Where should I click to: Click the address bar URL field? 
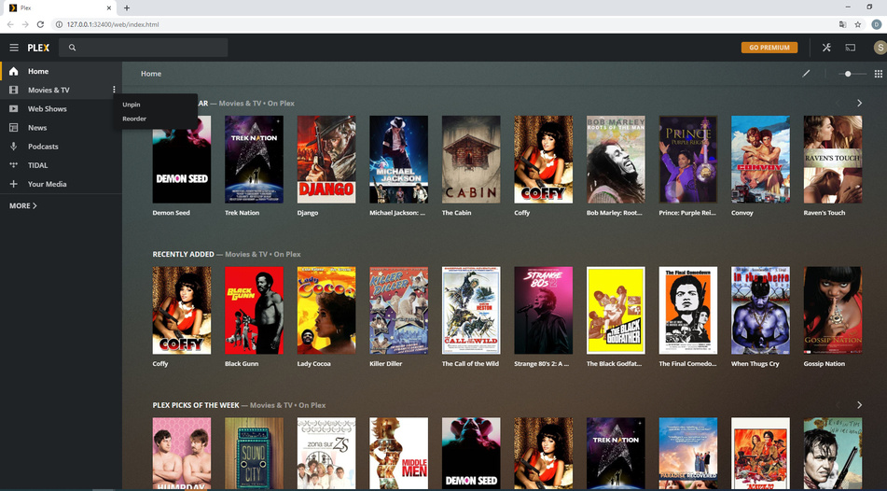444,24
